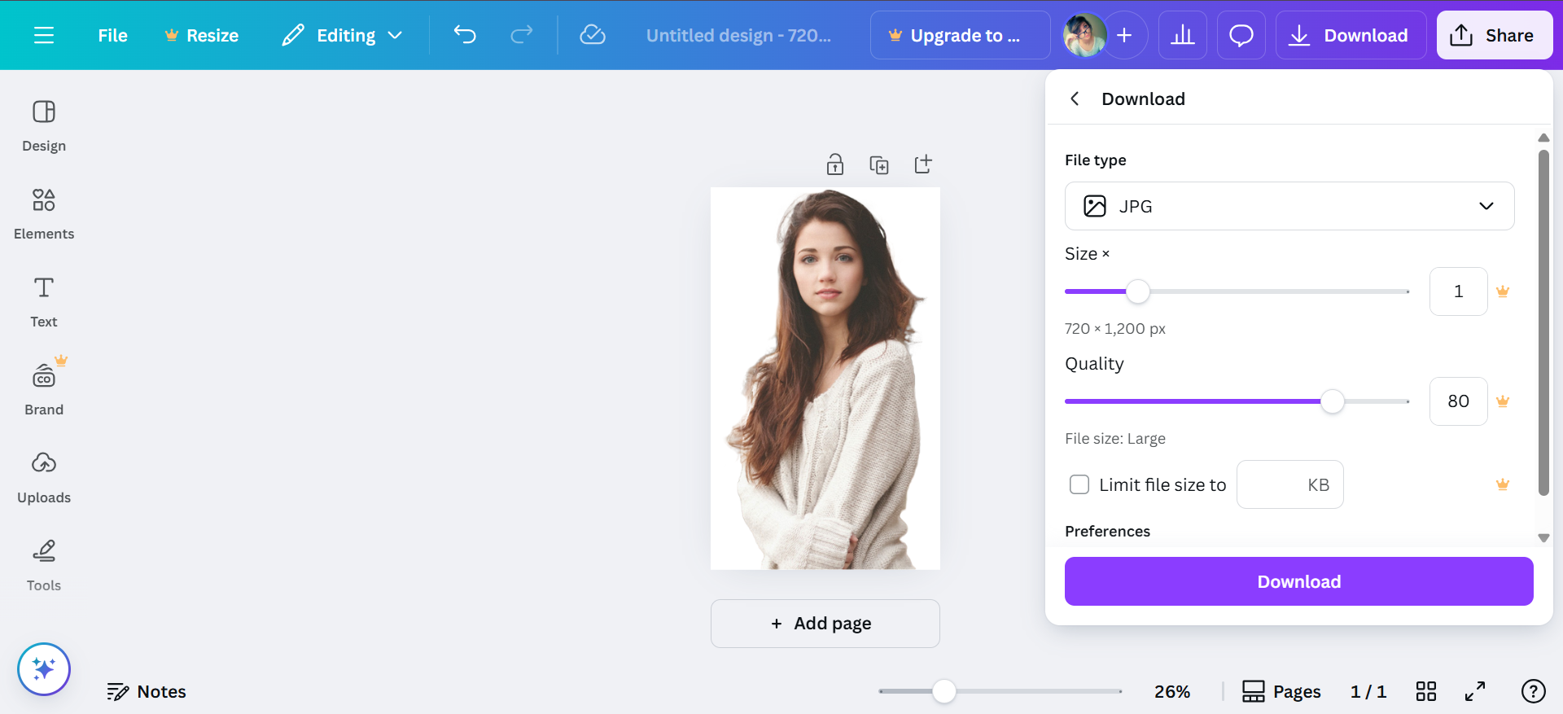Click the crown icon beside Quality
1563x714 pixels.
(1503, 401)
